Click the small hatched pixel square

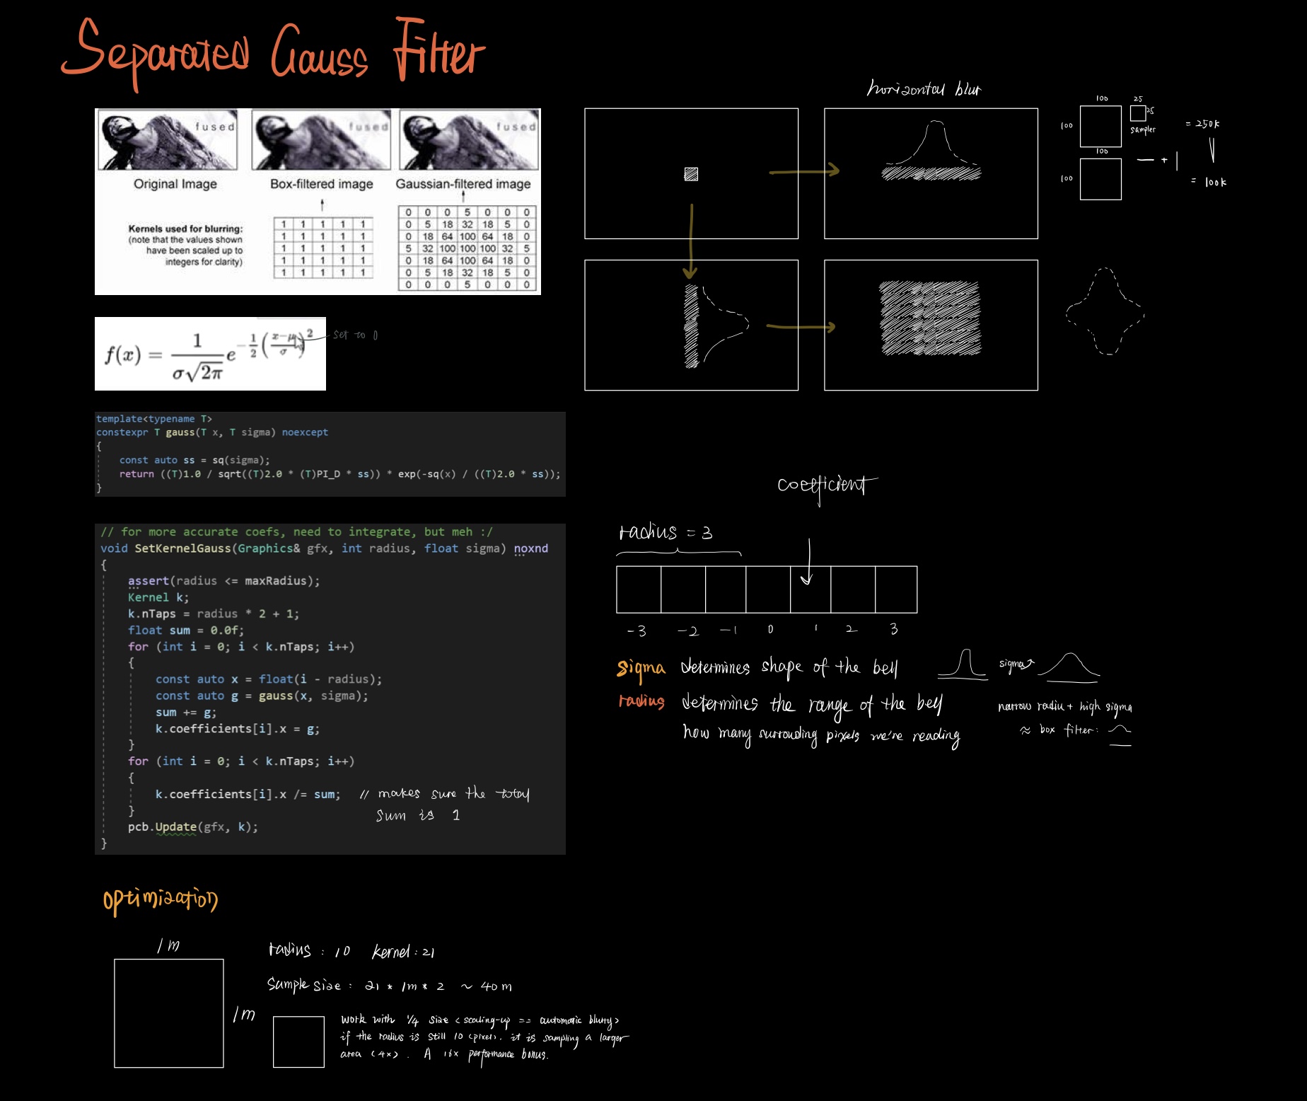(691, 174)
